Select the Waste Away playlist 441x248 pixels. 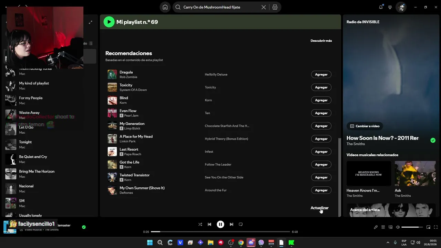50,115
